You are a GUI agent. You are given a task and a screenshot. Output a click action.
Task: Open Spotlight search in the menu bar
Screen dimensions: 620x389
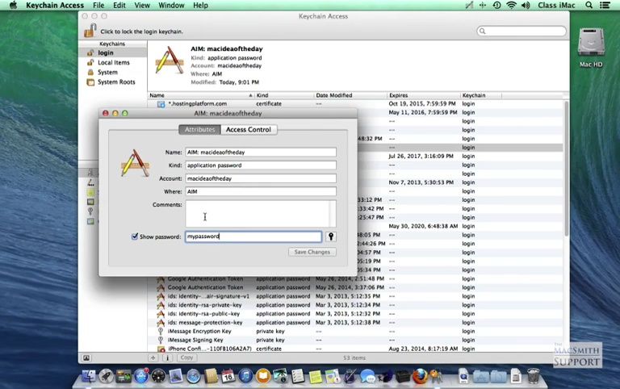589,5
